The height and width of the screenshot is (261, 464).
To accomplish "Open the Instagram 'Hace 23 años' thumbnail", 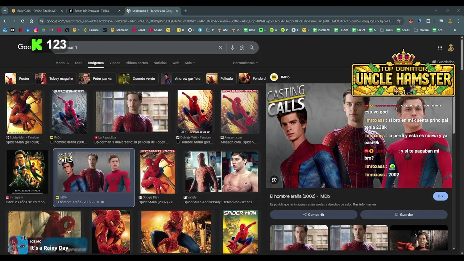I will (x=27, y=172).
